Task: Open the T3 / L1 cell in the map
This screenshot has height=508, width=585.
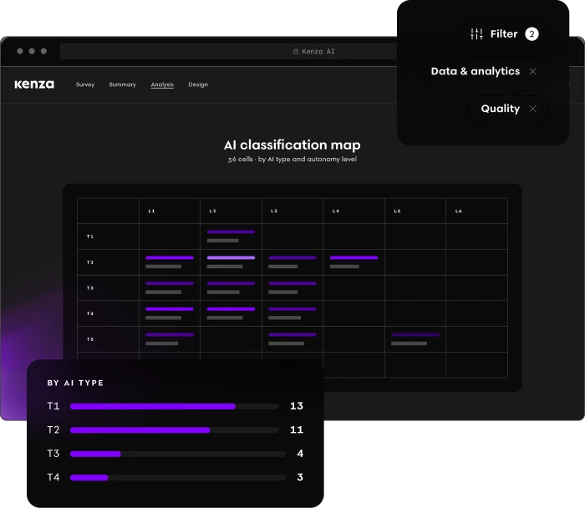Action: (x=170, y=288)
